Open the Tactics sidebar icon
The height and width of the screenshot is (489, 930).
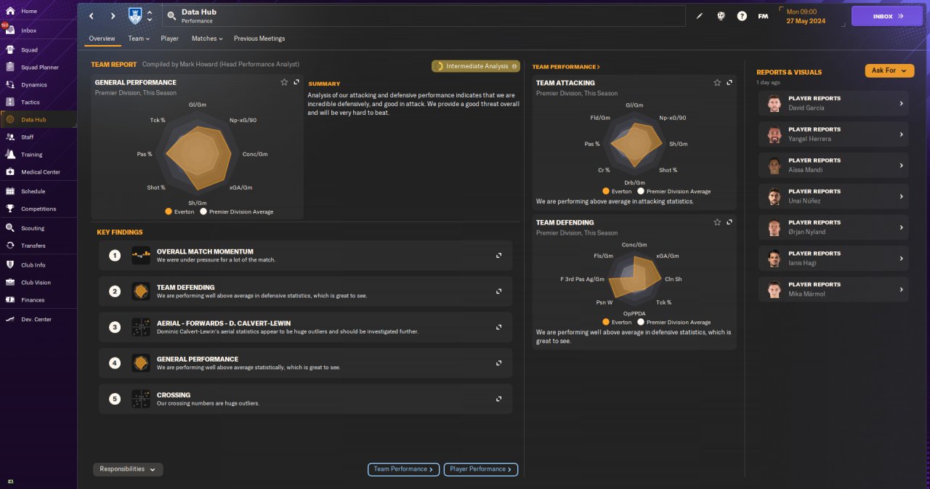click(x=10, y=102)
